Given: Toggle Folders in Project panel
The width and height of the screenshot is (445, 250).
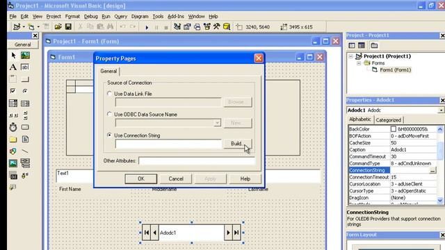Looking at the screenshot, I should click(374, 45).
